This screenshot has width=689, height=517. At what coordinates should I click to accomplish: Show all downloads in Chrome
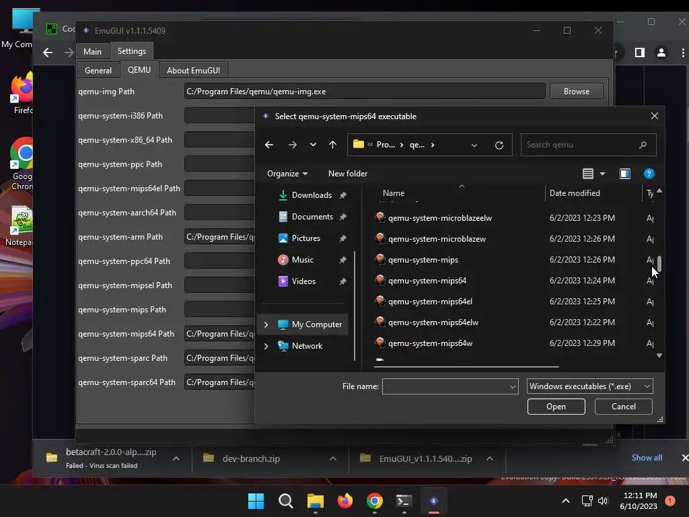647,458
